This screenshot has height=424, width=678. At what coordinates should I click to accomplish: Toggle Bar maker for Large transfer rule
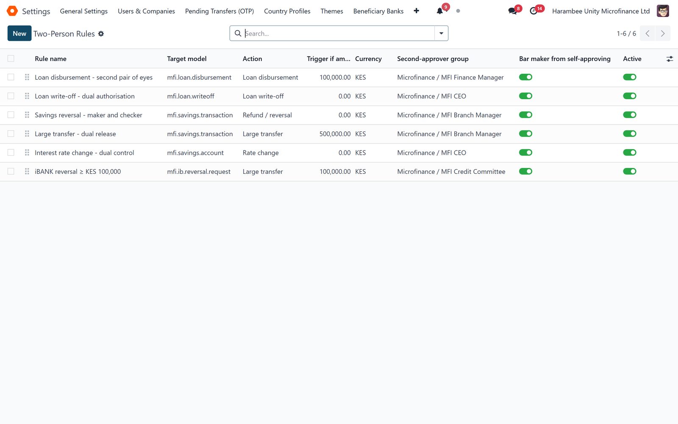526,134
